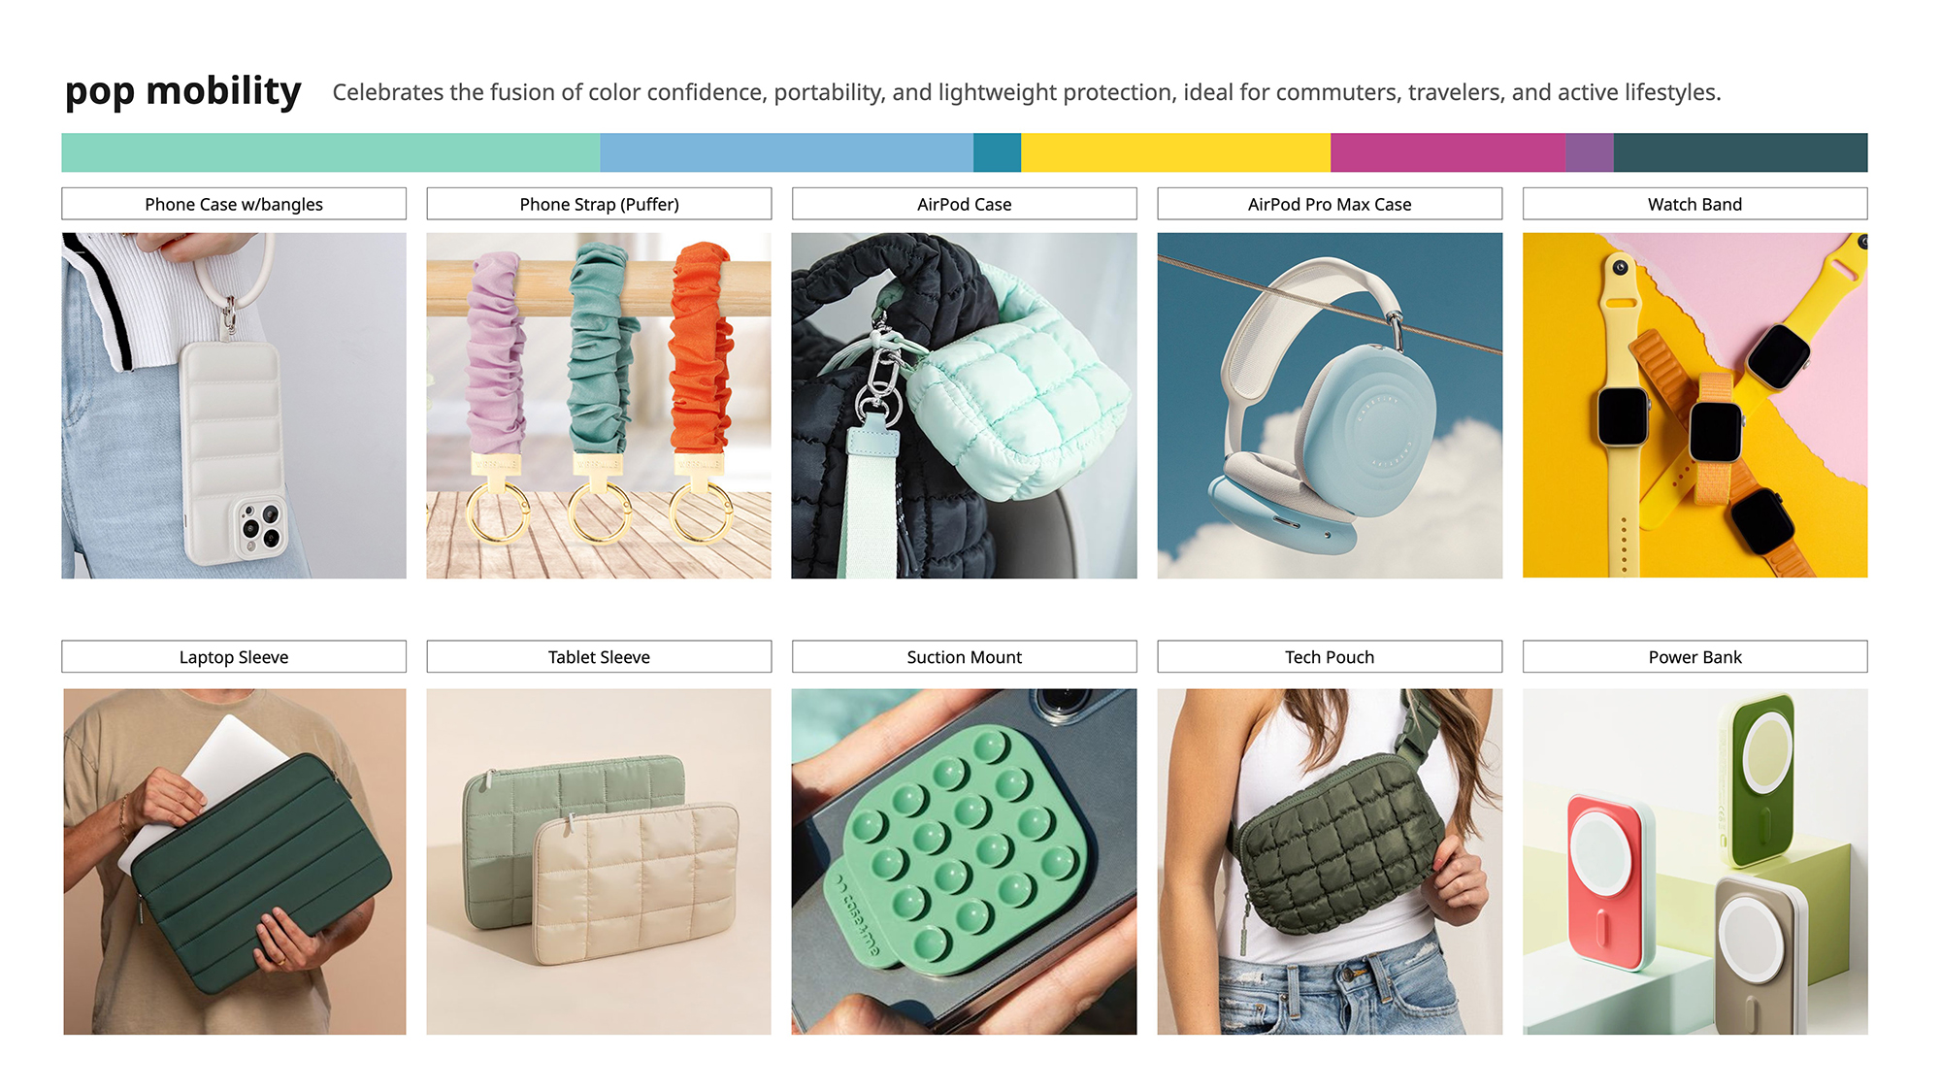Click the blue headphones case image
The image size is (1941, 1092).
pos(1330,406)
